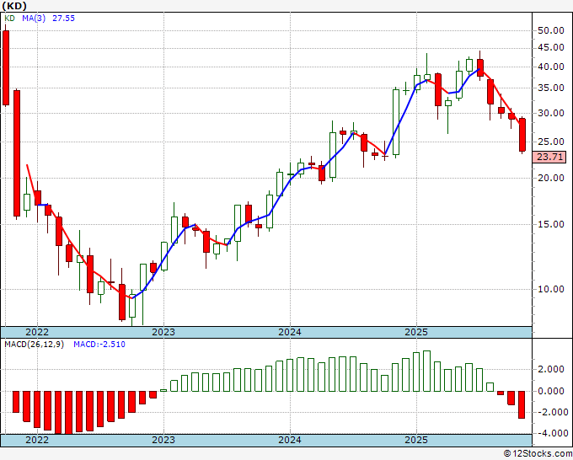The width and height of the screenshot is (573, 460).
Task: Click 2022 on the MACD timeline
Action: (x=37, y=440)
